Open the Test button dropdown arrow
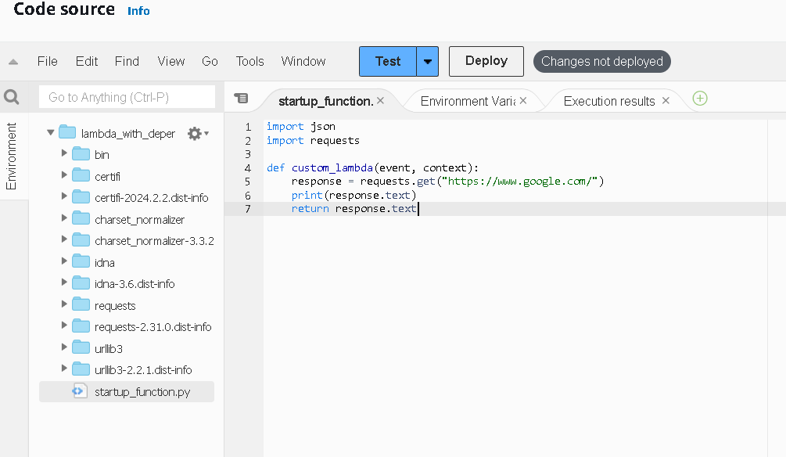This screenshot has height=457, width=786. [x=428, y=62]
